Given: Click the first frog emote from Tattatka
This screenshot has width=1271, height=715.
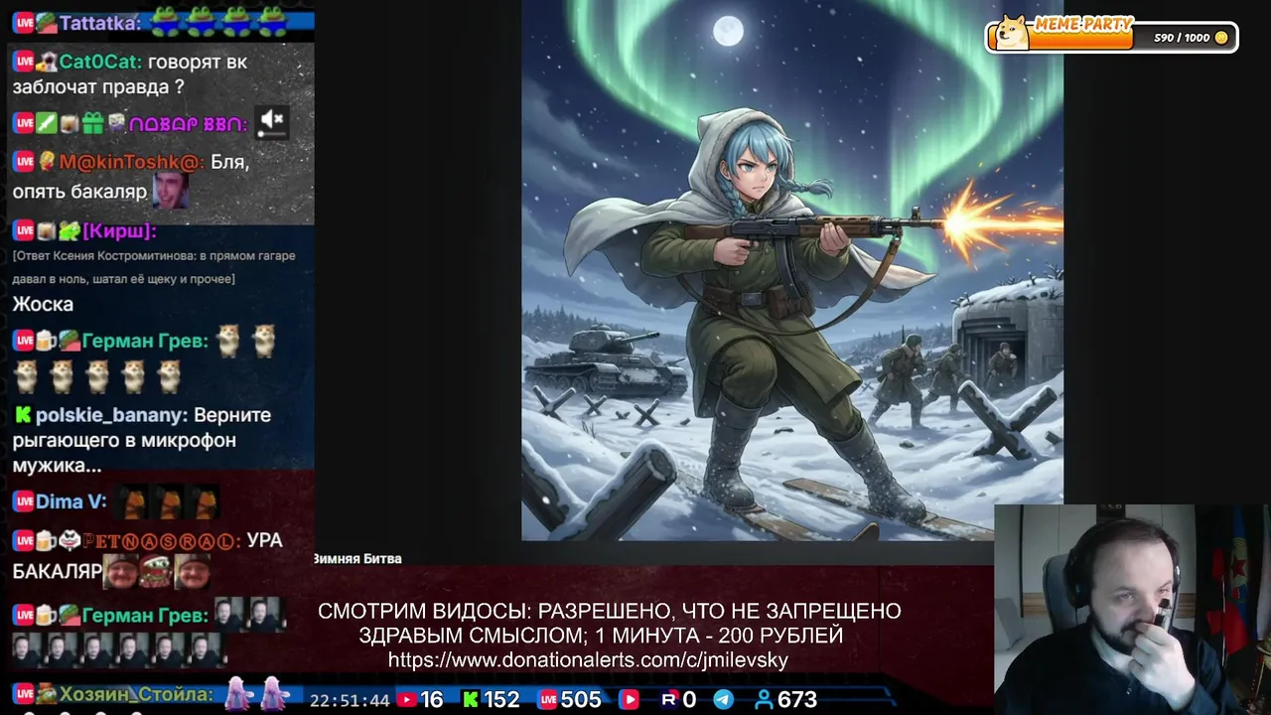Looking at the screenshot, I should tap(166, 20).
